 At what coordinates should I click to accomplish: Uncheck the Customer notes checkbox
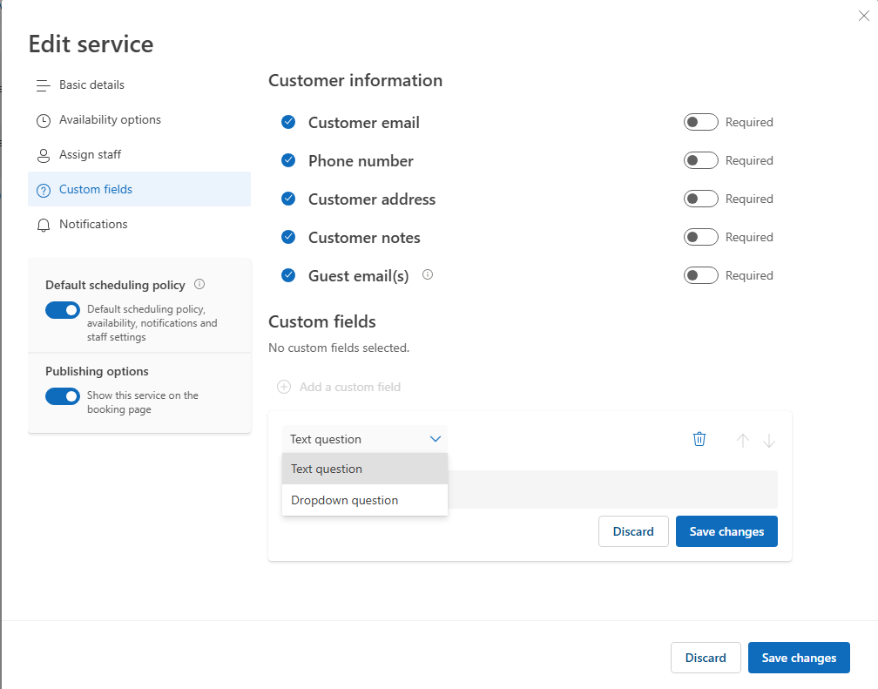click(x=288, y=238)
